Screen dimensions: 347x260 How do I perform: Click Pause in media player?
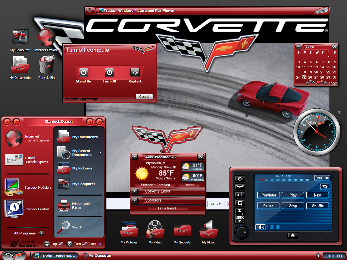(268, 206)
